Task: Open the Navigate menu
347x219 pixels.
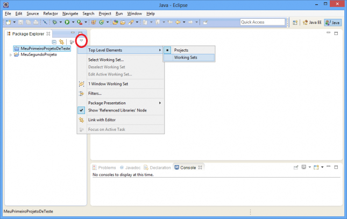Action: pyautogui.click(x=70, y=13)
